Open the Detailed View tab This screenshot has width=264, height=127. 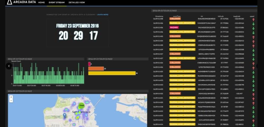click(x=77, y=2)
